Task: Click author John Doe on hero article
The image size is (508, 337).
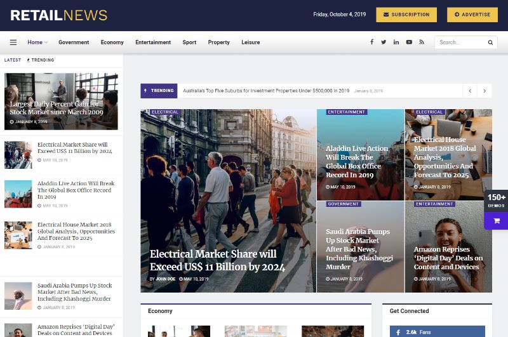Action: click(165, 279)
